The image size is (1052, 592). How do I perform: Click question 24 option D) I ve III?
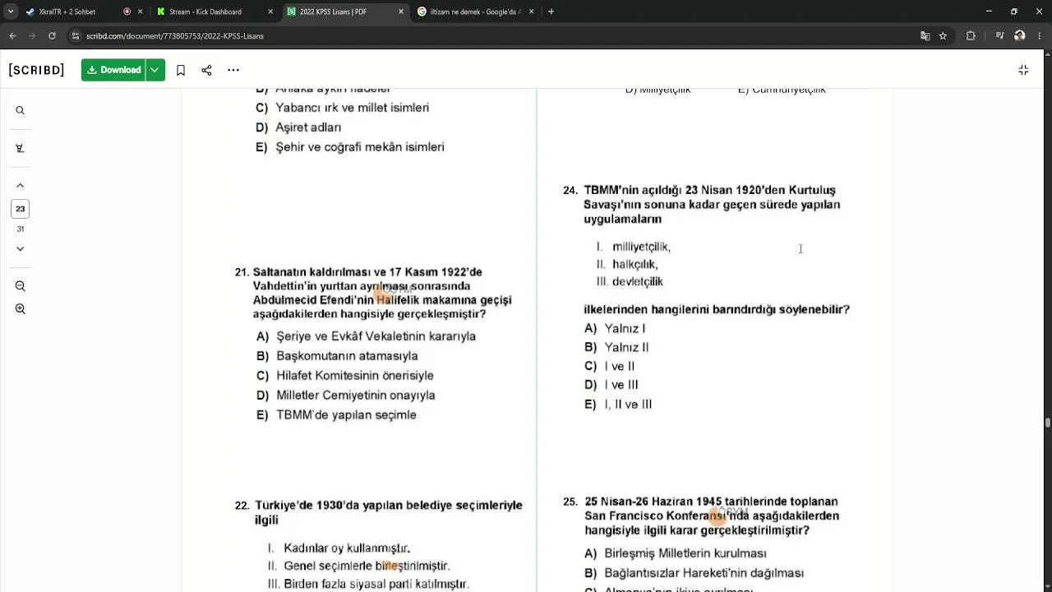pyautogui.click(x=611, y=385)
